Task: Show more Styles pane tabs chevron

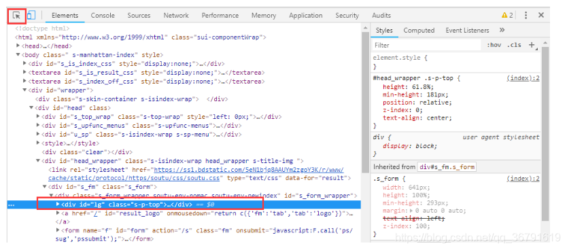Action: pyautogui.click(x=502, y=31)
